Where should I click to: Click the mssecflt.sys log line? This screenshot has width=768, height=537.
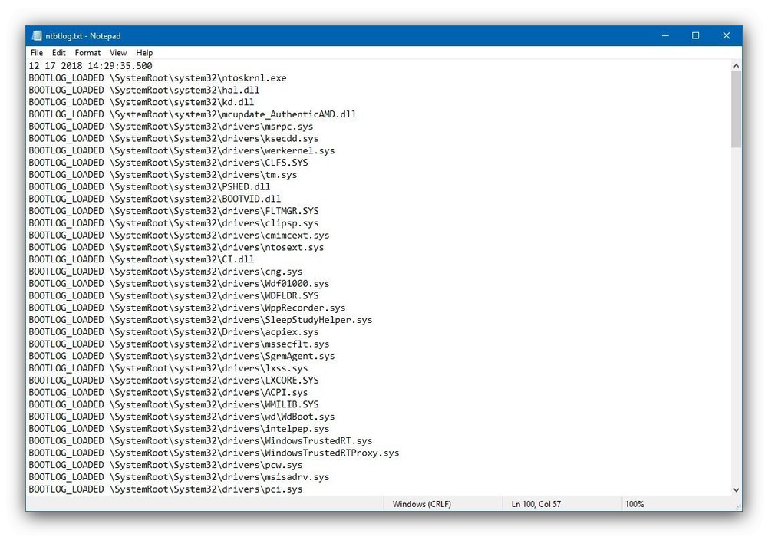(x=179, y=344)
